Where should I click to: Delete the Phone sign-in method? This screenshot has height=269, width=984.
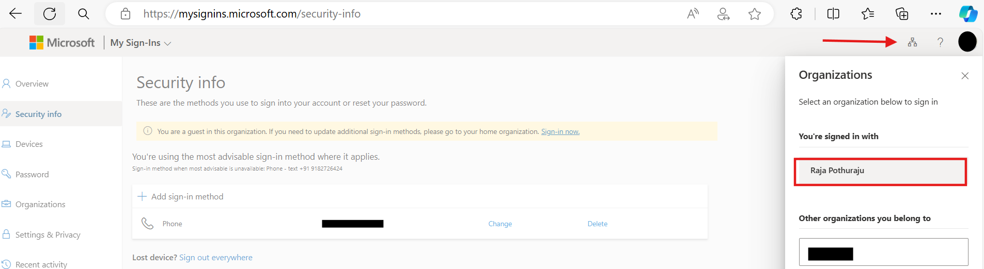pyautogui.click(x=597, y=224)
